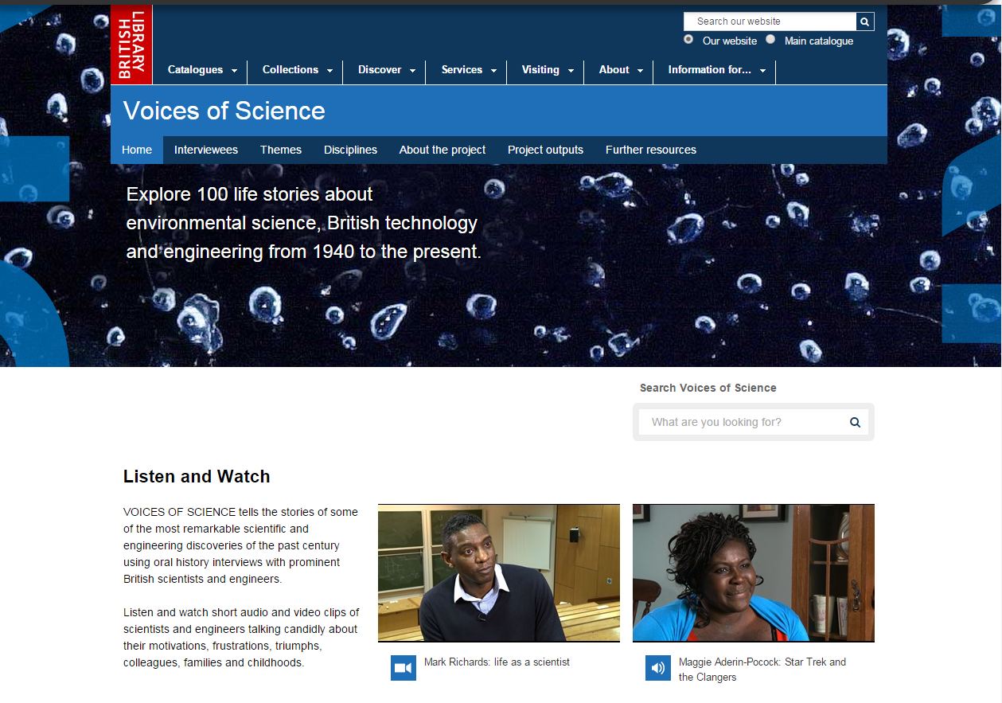
Task: Expand the Services dropdown menu
Action: coord(469,70)
